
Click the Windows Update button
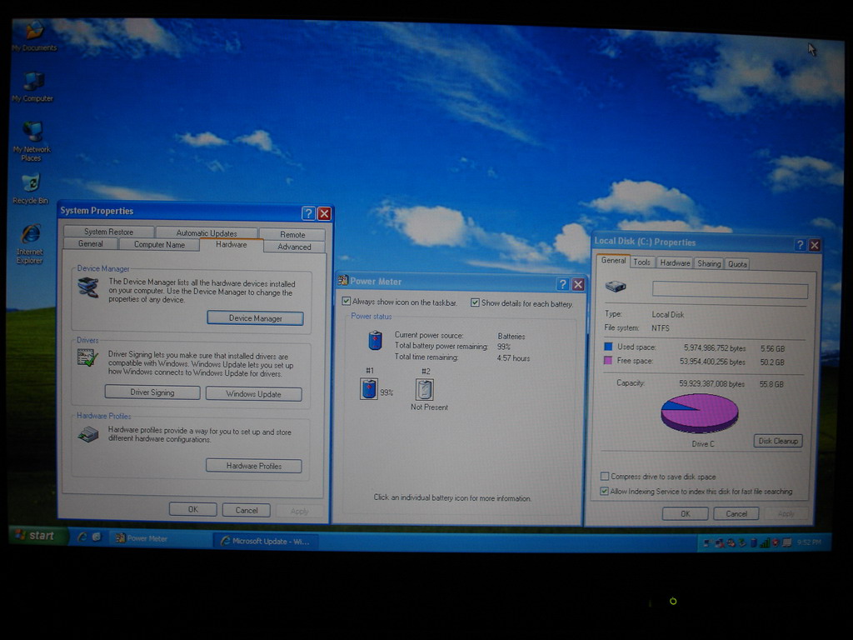(253, 394)
